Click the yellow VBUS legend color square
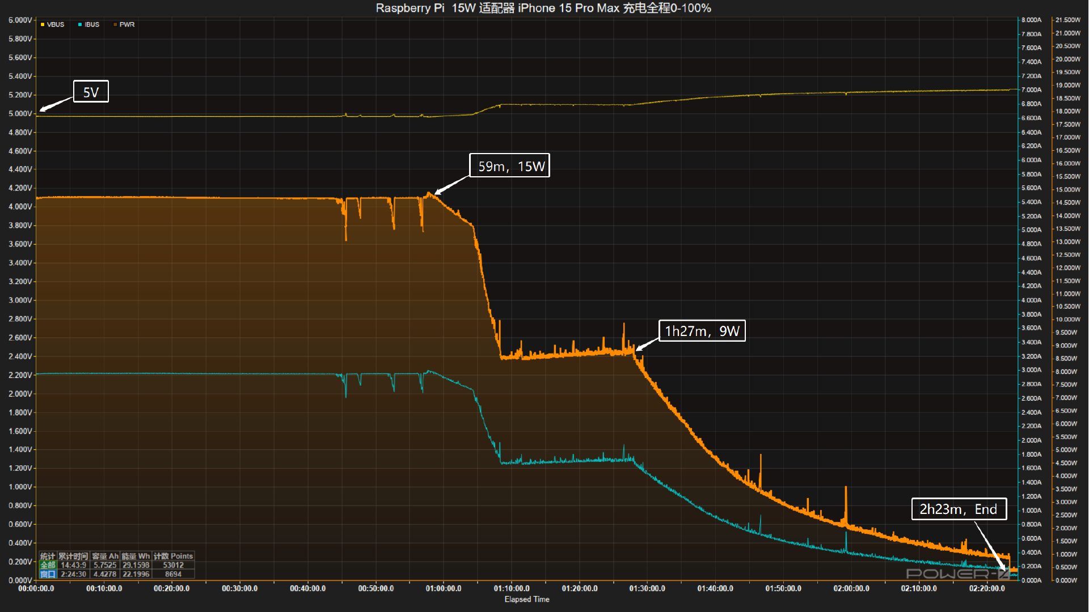The height and width of the screenshot is (612, 1089). click(43, 24)
